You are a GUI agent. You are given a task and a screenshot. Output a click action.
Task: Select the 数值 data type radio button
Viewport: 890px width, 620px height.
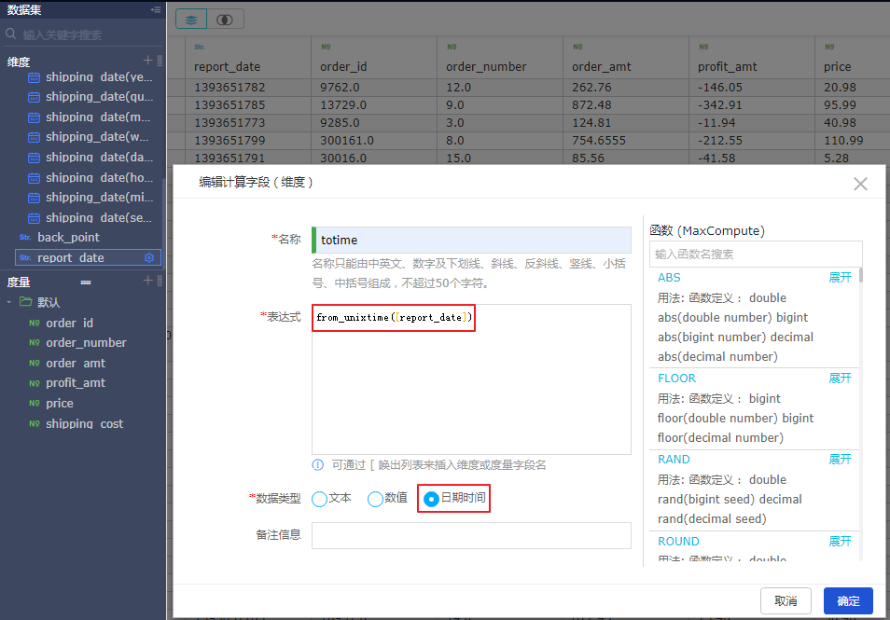point(375,499)
